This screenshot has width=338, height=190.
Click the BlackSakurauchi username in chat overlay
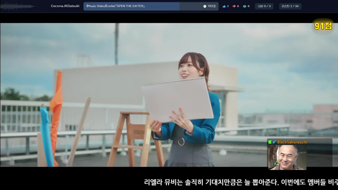pos(292,142)
